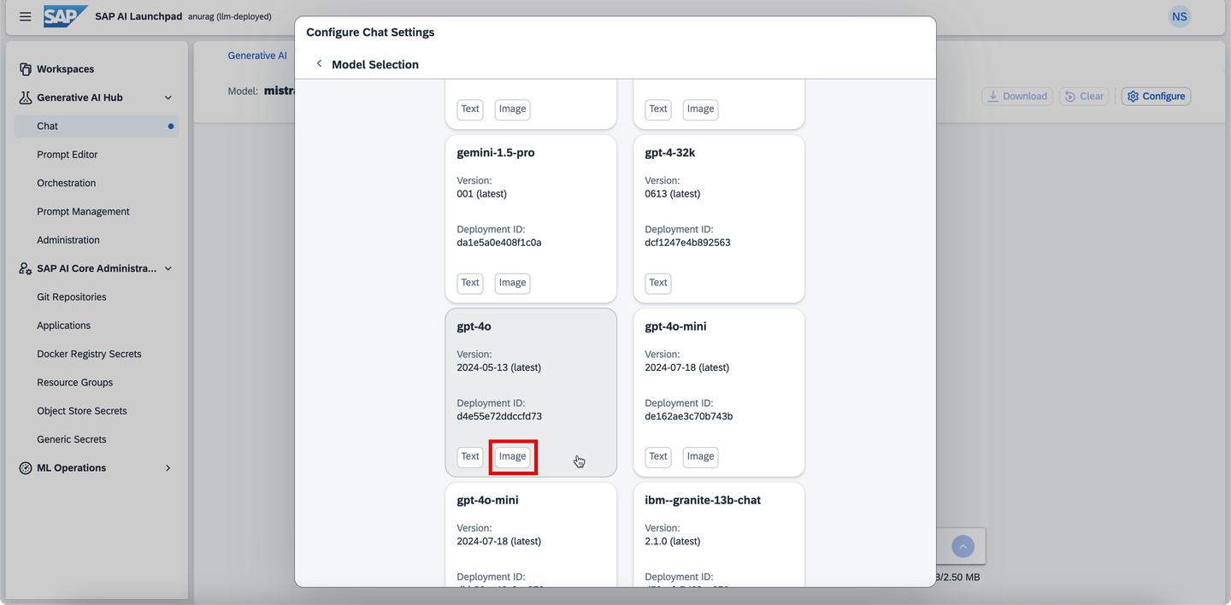Click version "2024-05-13 (latest)" on the gpt-4o card
Image resolution: width=1231 pixels, height=605 pixels.
point(499,367)
